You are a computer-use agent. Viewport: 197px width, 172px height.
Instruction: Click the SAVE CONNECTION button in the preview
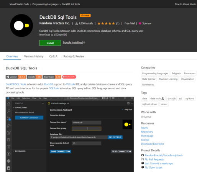point(61,151)
